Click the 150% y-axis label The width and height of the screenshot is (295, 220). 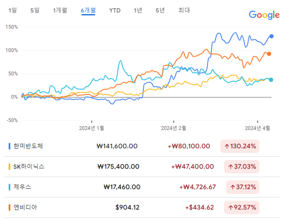12,27
